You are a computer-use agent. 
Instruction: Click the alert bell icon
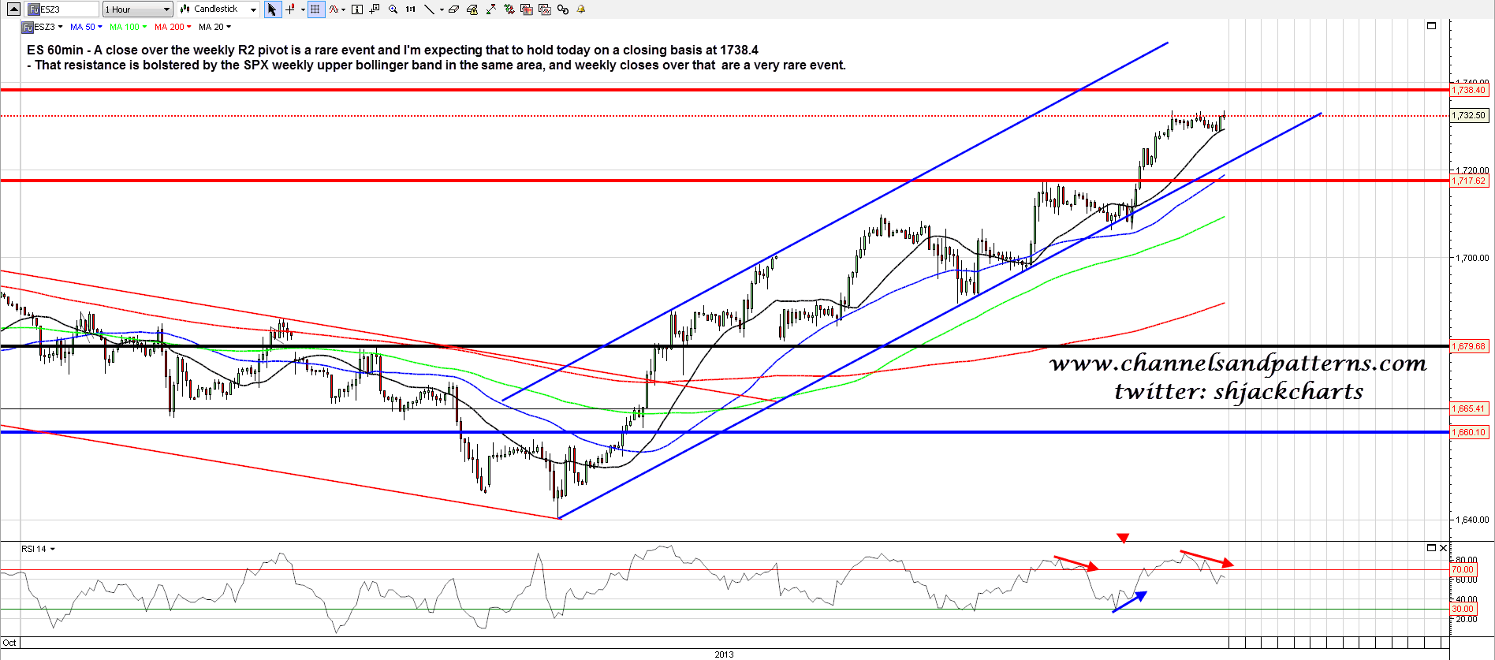581,9
